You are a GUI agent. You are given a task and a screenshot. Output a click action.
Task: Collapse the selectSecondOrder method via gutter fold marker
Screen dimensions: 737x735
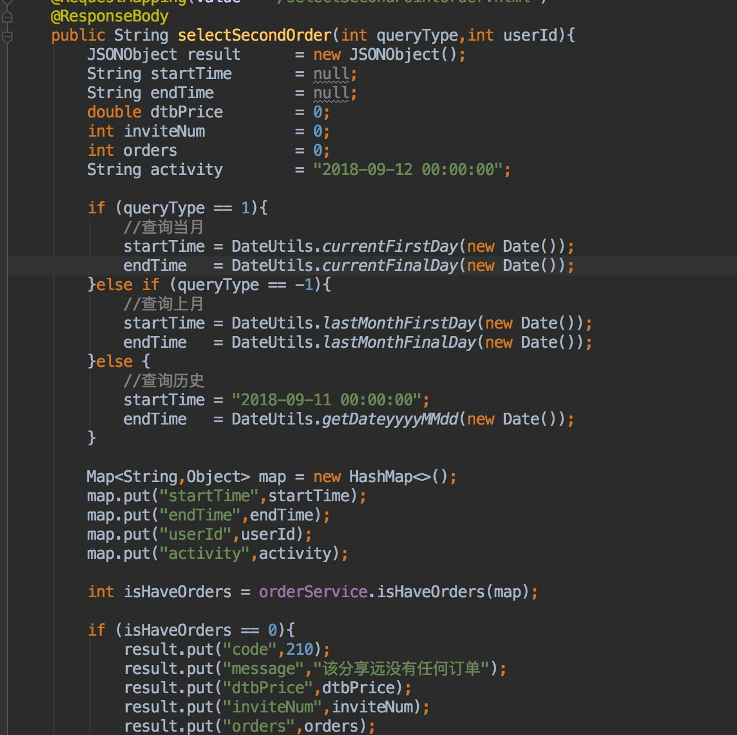[7, 37]
